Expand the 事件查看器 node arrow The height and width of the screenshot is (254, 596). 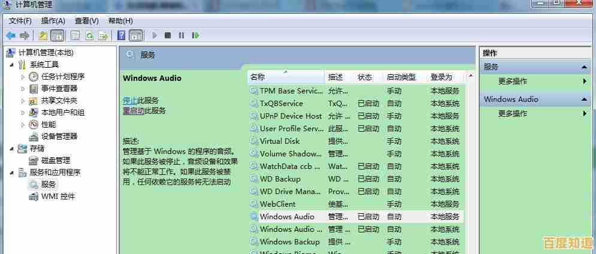click(23, 89)
